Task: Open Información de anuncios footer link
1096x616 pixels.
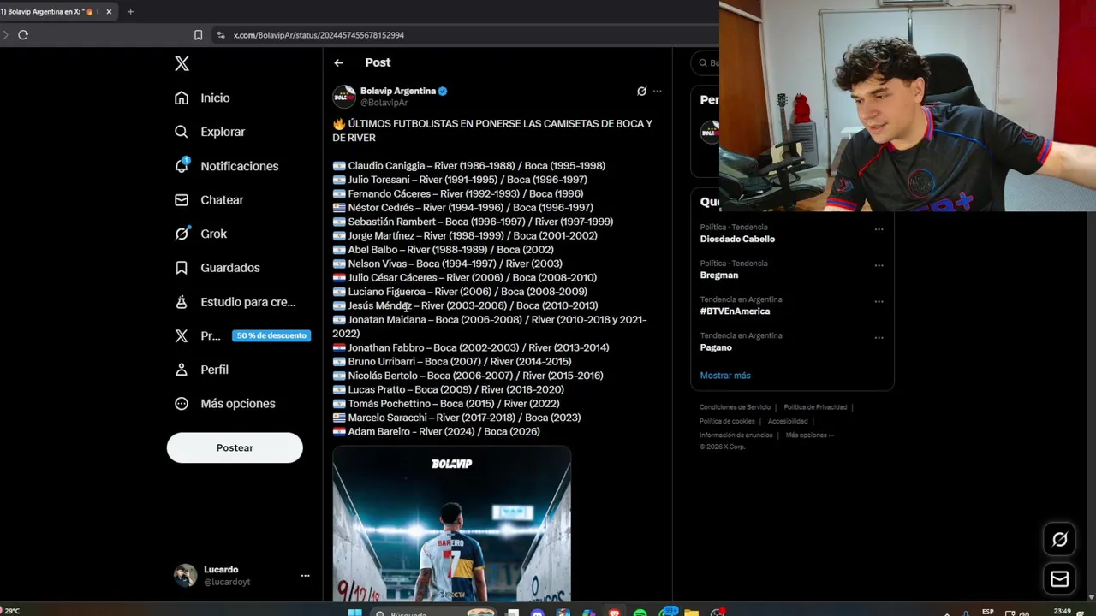Action: pos(736,435)
